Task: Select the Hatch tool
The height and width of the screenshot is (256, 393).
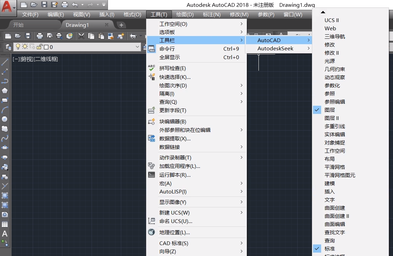Action: (4, 195)
